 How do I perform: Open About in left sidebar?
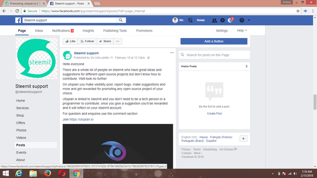click(20, 160)
